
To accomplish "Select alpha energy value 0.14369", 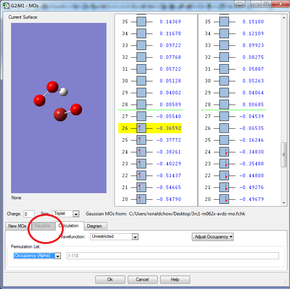I will click(170, 21).
